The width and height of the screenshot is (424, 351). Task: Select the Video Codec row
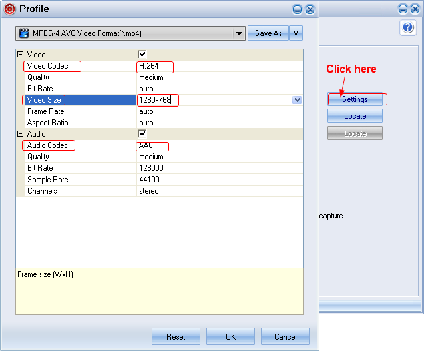pos(47,66)
